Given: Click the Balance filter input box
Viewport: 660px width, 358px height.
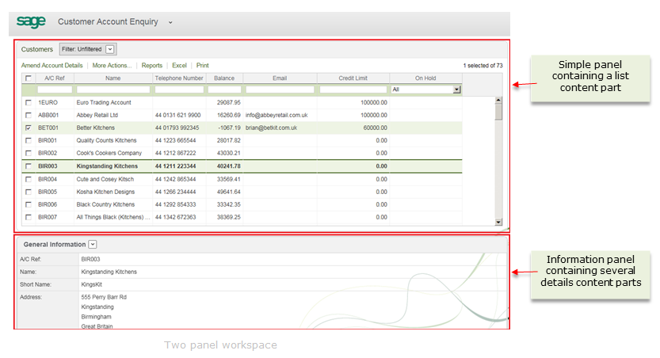Looking at the screenshot, I should 224,89.
